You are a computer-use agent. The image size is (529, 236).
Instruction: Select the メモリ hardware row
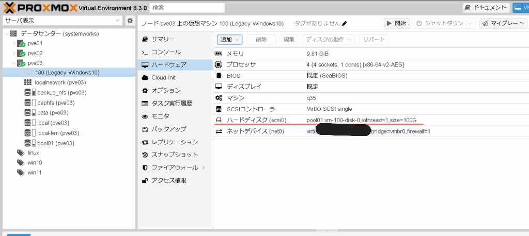371,54
